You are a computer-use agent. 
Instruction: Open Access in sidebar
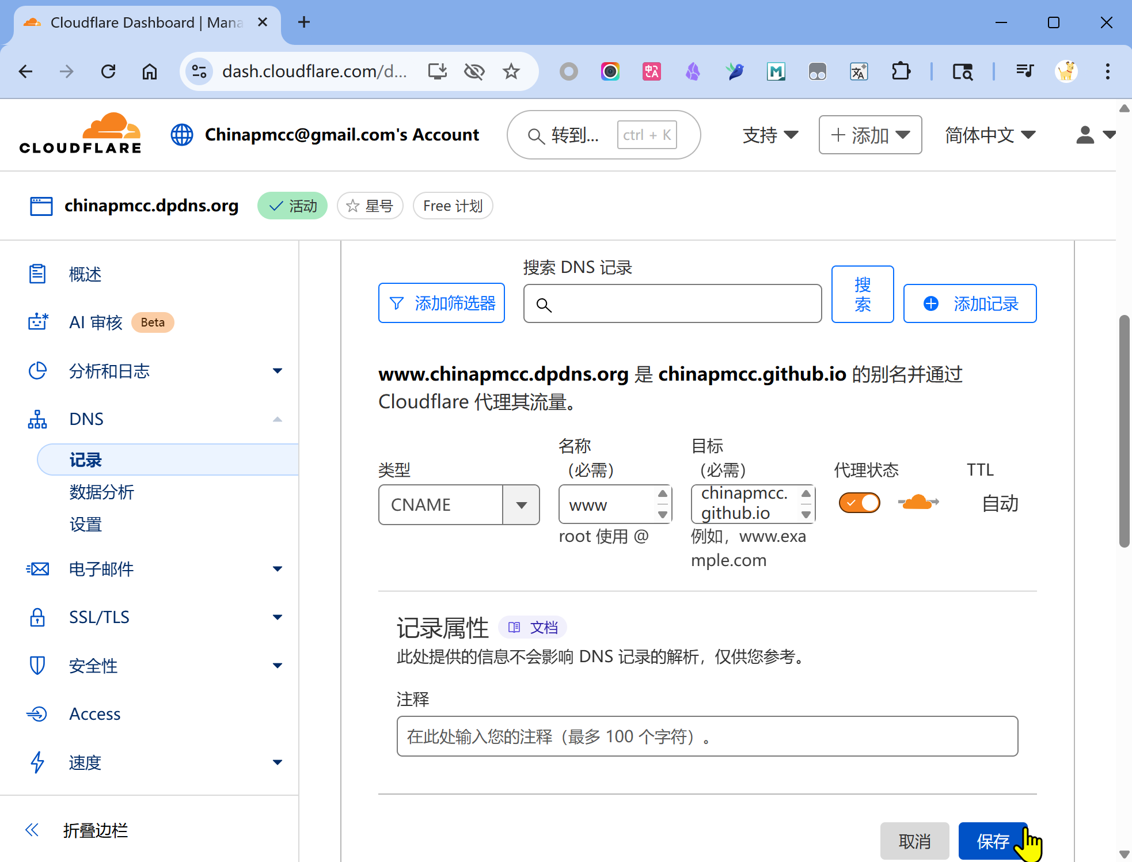pyautogui.click(x=94, y=714)
